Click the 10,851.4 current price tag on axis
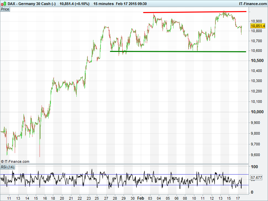The width and height of the screenshot is (268, 201). [x=258, y=25]
